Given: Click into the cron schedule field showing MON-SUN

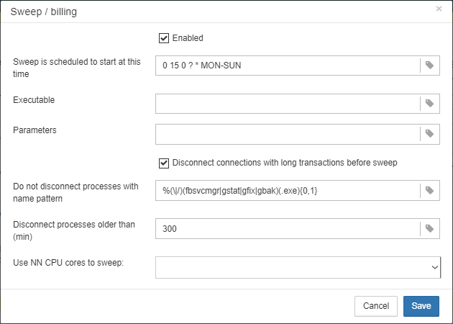Looking at the screenshot, I should pos(288,66).
